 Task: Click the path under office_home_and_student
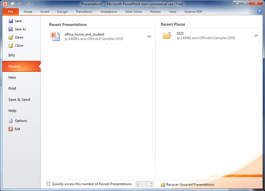pos(94,39)
